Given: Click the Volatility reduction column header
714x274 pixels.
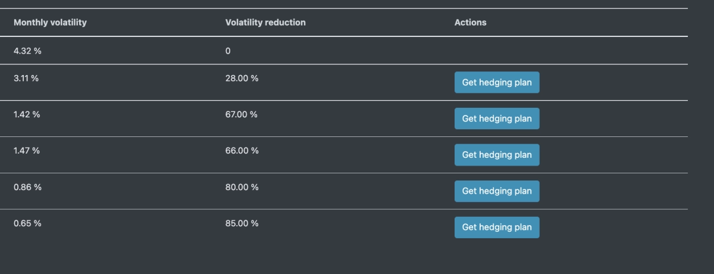Looking at the screenshot, I should coord(265,22).
